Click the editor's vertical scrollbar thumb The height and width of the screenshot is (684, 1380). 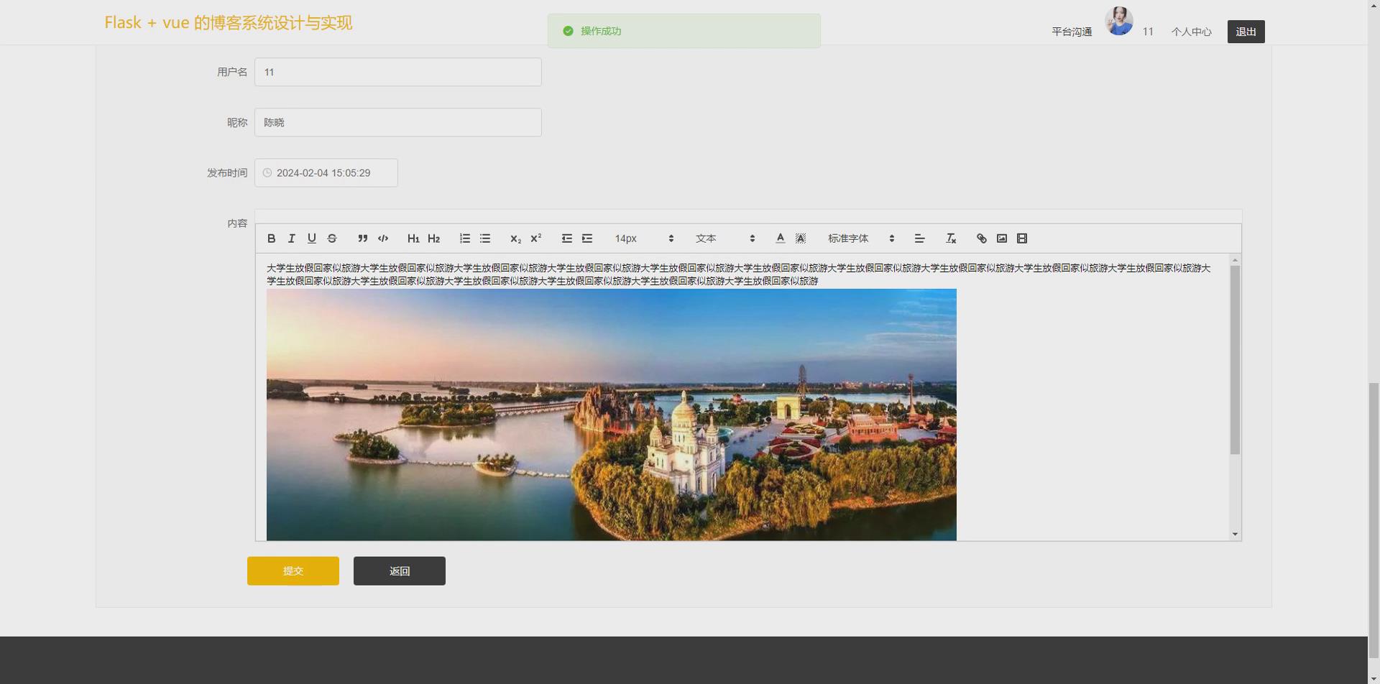[1235, 360]
